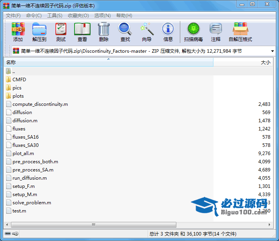Viewport: 279px width, 241px height.
Task: Click file icon of compute_discontinuity.m
Action: pyautogui.click(x=9, y=104)
